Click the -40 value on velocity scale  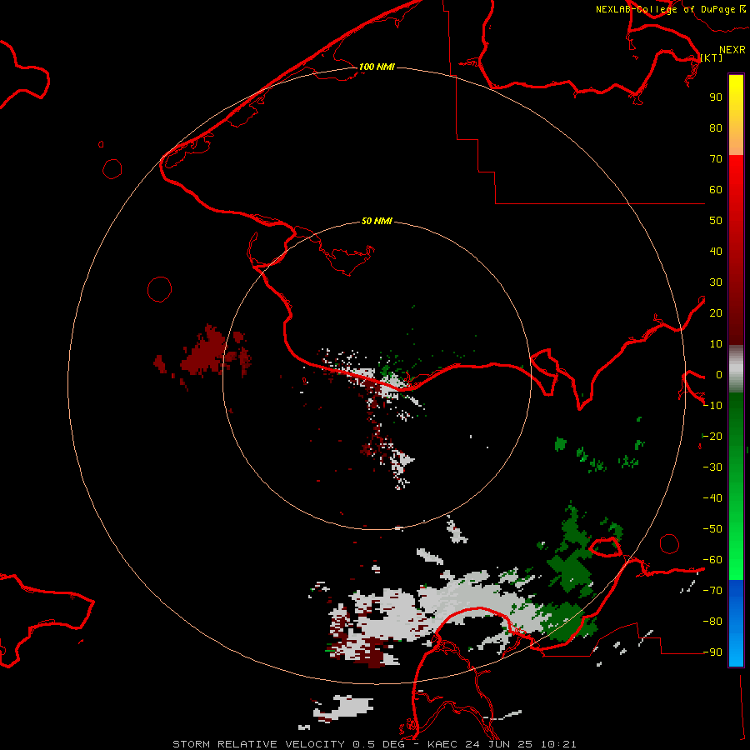(x=712, y=498)
